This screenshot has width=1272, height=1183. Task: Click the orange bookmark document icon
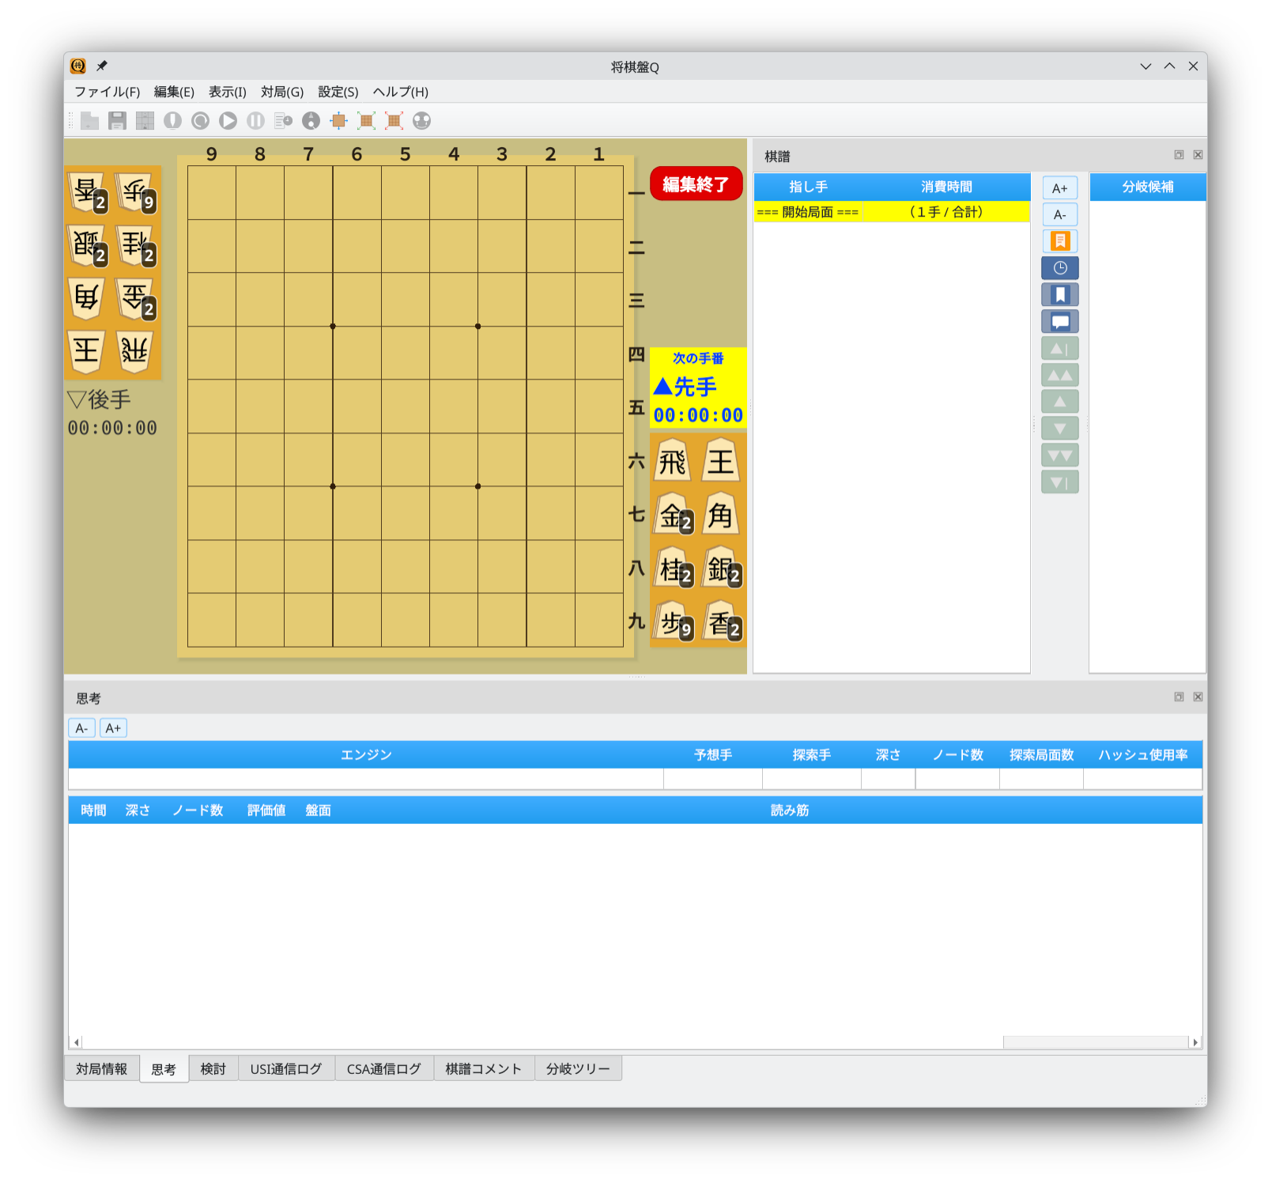(1059, 241)
